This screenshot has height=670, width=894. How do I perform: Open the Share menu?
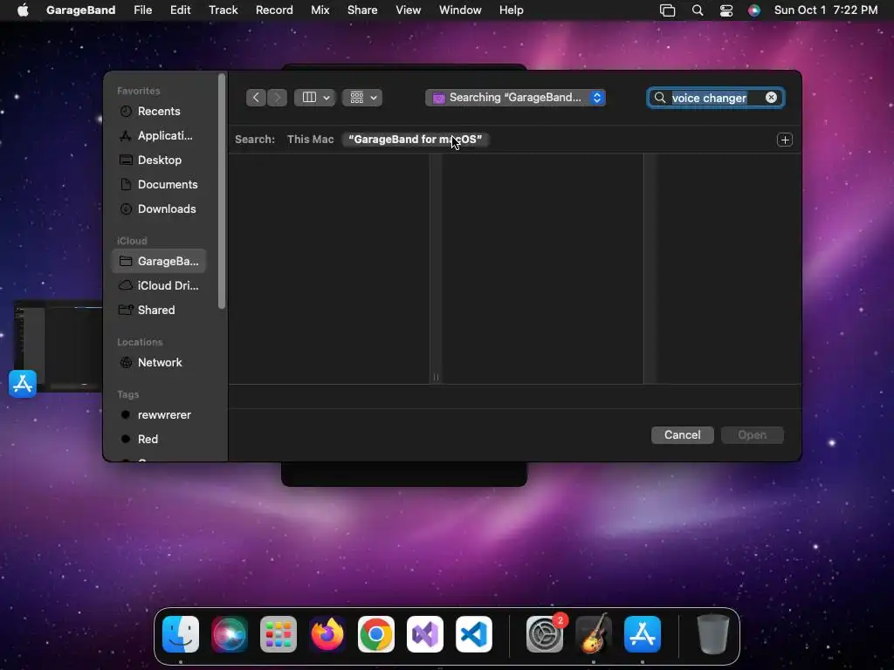[x=362, y=10]
